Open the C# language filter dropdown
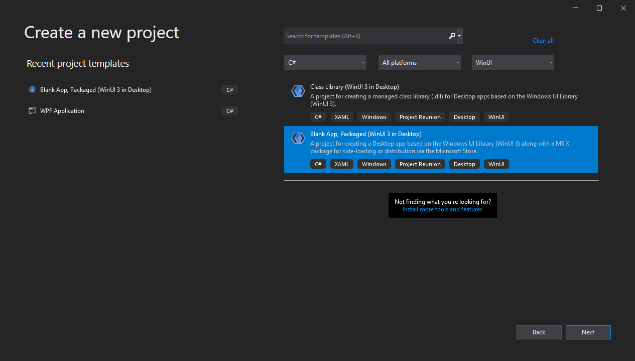635x361 pixels. [325, 62]
